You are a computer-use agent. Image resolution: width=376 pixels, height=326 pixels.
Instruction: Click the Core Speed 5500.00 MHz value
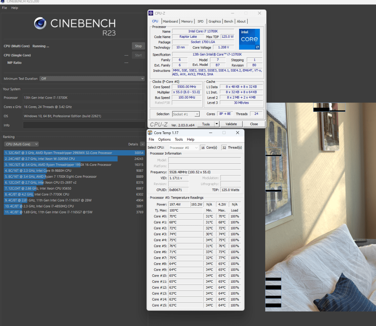(187, 87)
